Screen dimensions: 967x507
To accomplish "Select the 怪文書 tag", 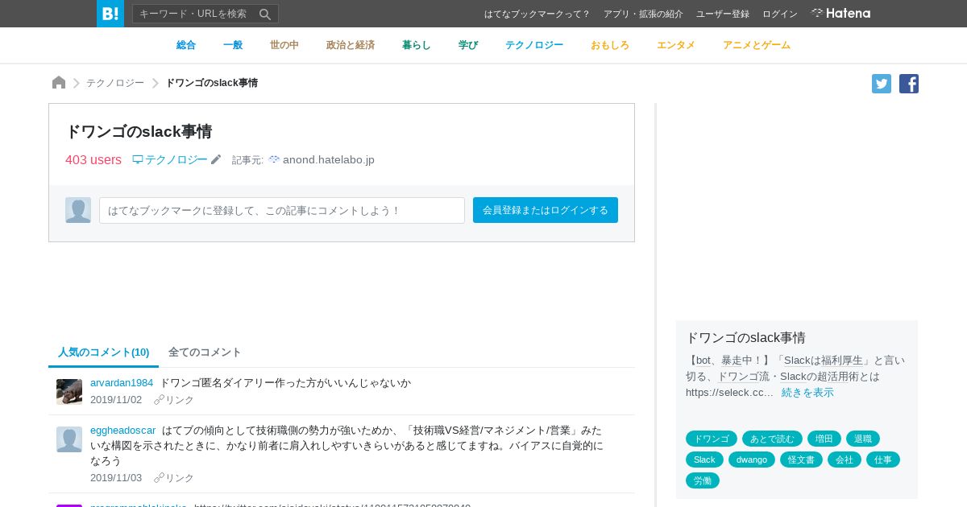I will pos(801,460).
